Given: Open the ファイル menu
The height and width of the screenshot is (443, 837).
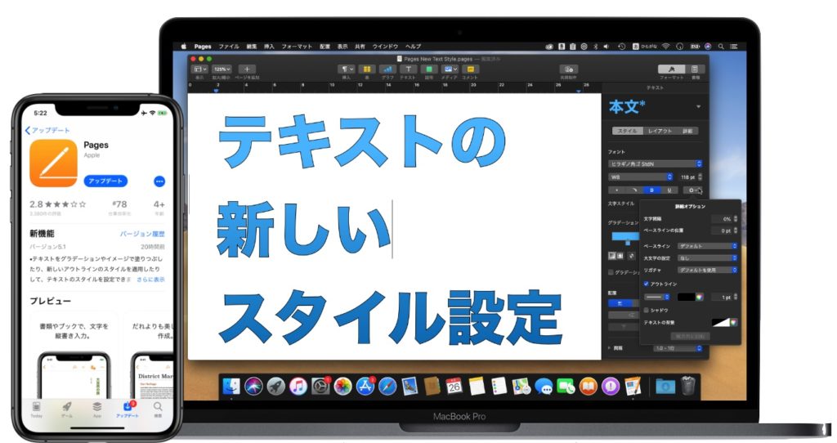Looking at the screenshot, I should (229, 47).
